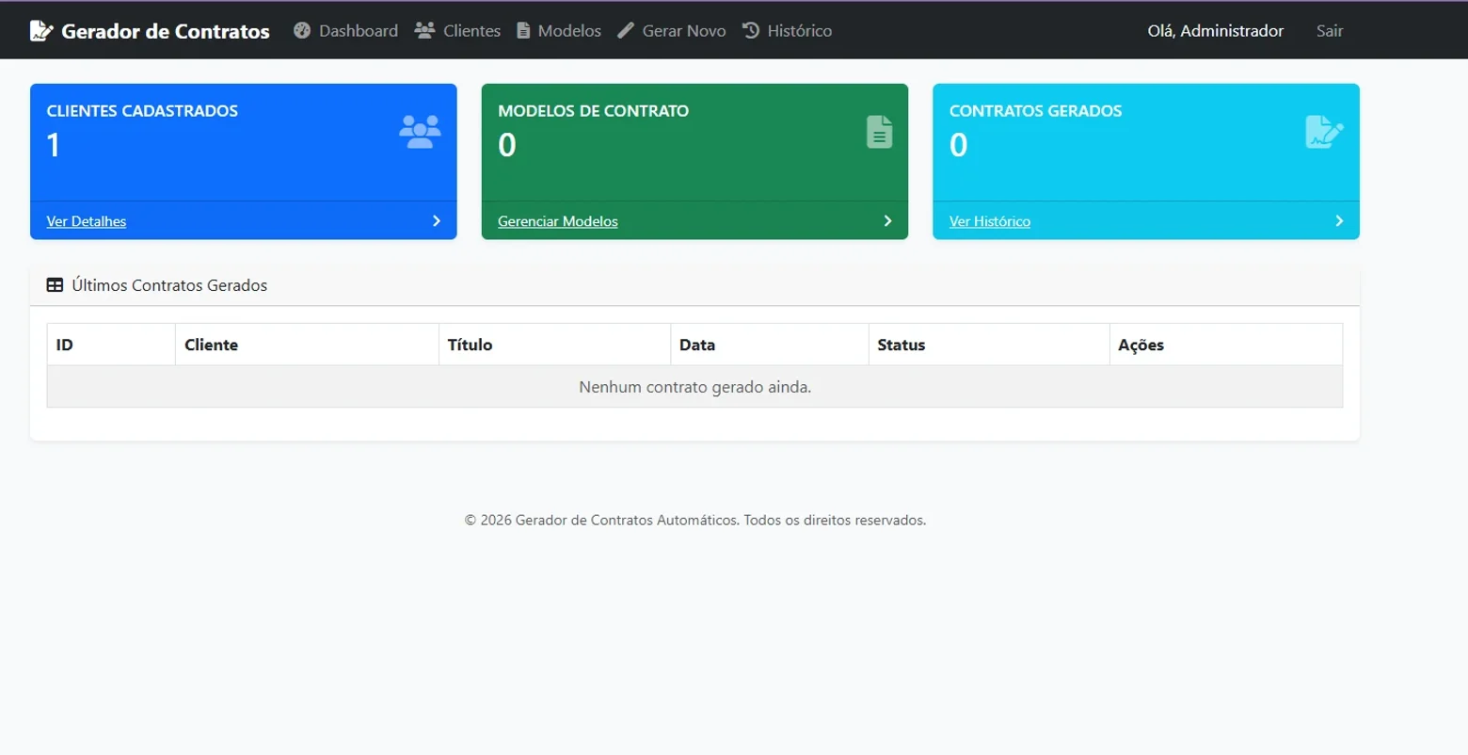This screenshot has width=1468, height=755.
Task: Click the Título column header
Action: [554, 345]
